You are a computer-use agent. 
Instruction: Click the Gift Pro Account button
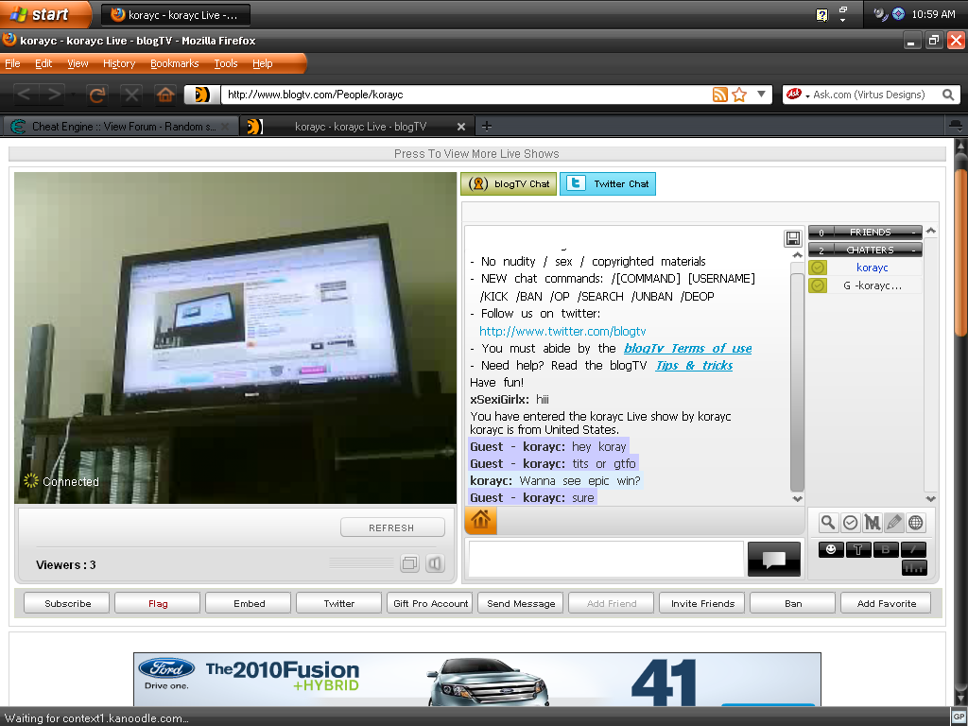[x=430, y=604]
